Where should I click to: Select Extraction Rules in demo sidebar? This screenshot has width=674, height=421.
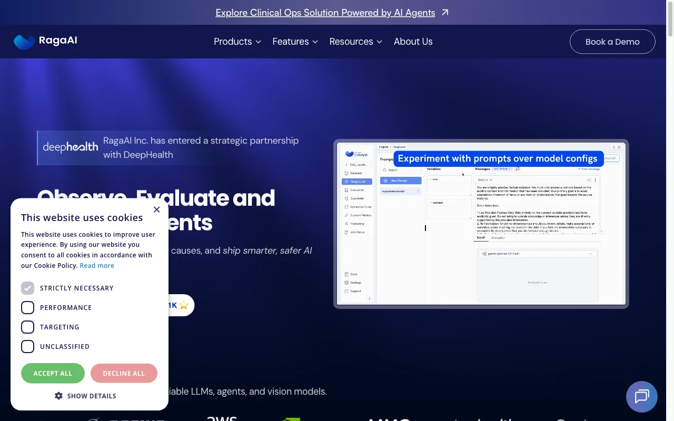pyautogui.click(x=357, y=207)
